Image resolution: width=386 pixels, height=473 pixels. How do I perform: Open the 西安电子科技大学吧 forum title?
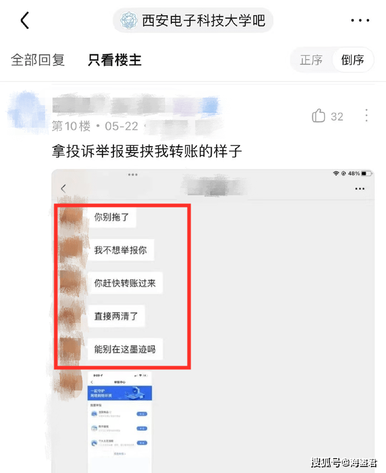204,21
